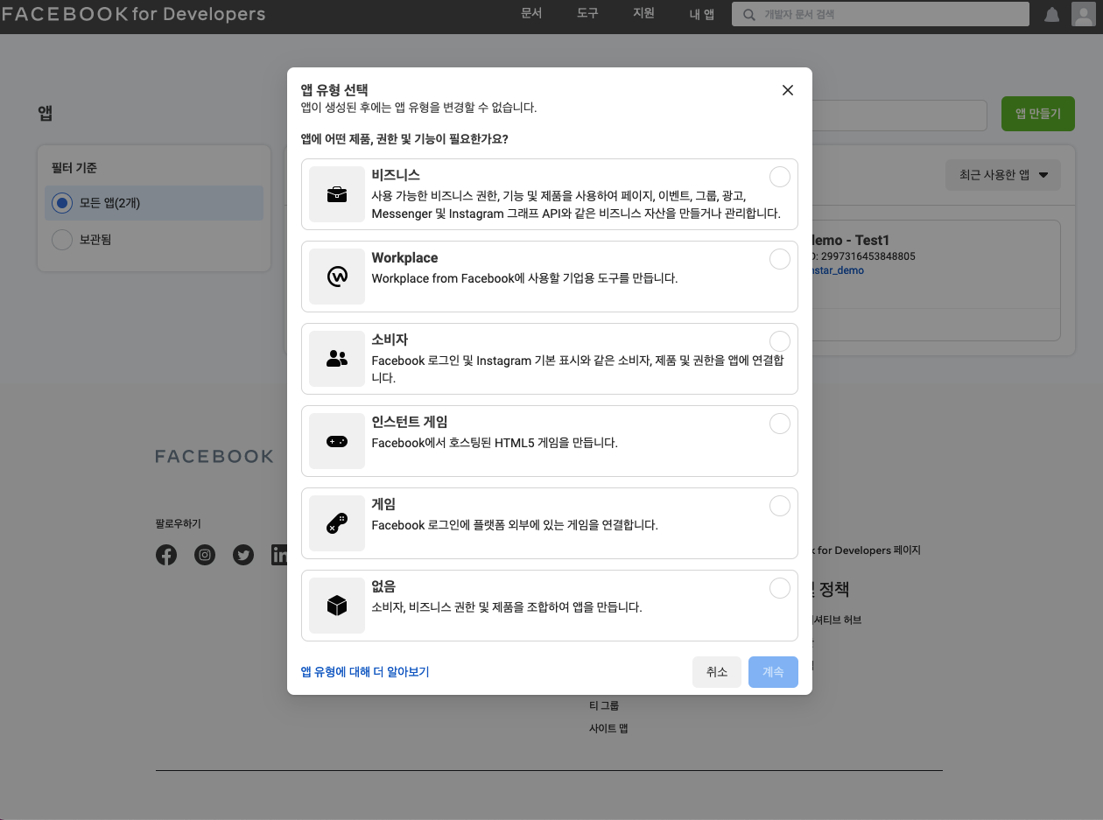Click the 취소 button
The image size is (1103, 820).
(717, 672)
